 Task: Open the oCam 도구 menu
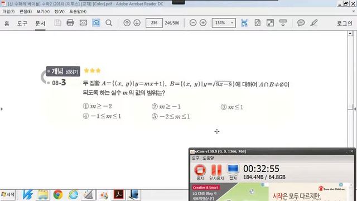195,158
